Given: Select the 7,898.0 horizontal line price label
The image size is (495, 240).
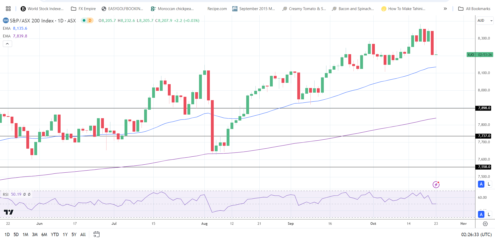Looking at the screenshot, I should (x=483, y=108).
